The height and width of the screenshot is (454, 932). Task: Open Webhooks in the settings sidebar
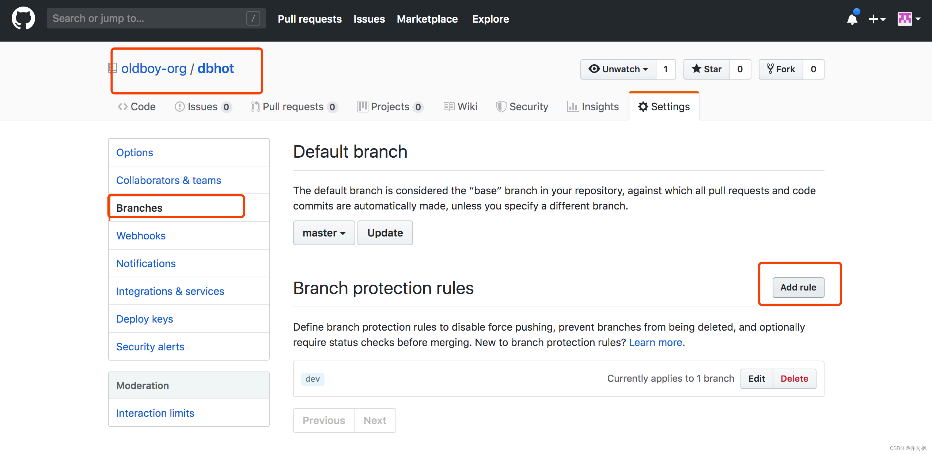141,236
